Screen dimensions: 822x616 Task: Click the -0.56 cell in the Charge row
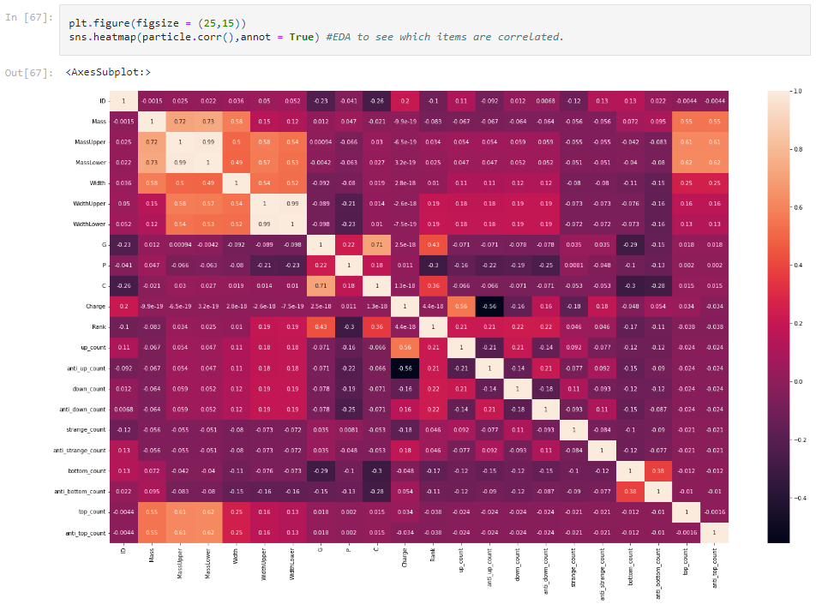tap(489, 306)
